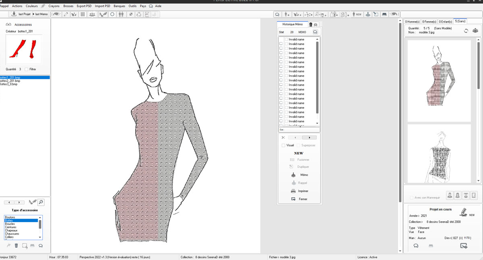Switch to the 0 Femme(s) tab

[x=429, y=21]
